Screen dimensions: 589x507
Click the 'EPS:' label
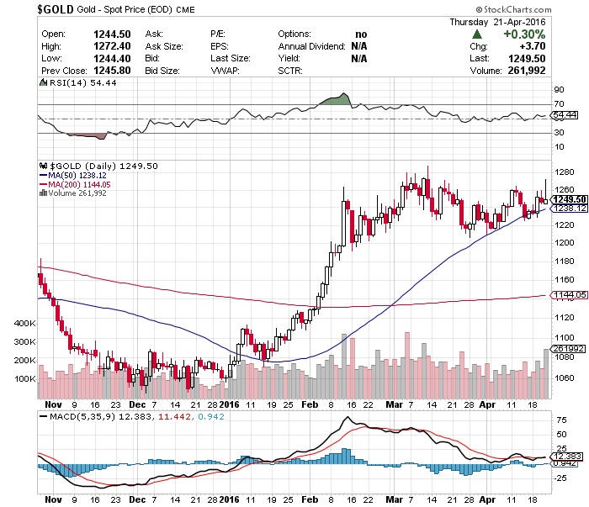click(220, 46)
